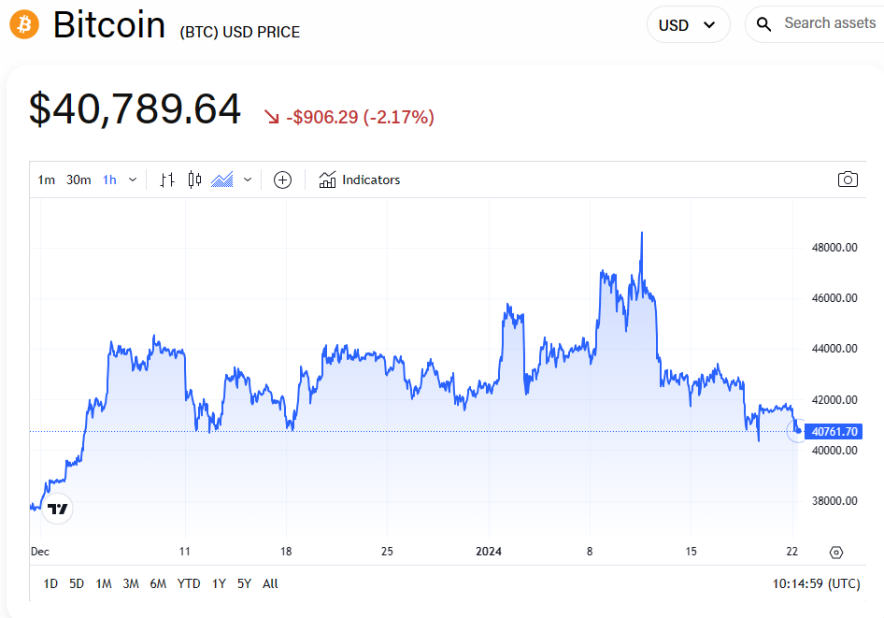Click the Search assets input field
Viewport: 884px width, 618px height.
[829, 23]
